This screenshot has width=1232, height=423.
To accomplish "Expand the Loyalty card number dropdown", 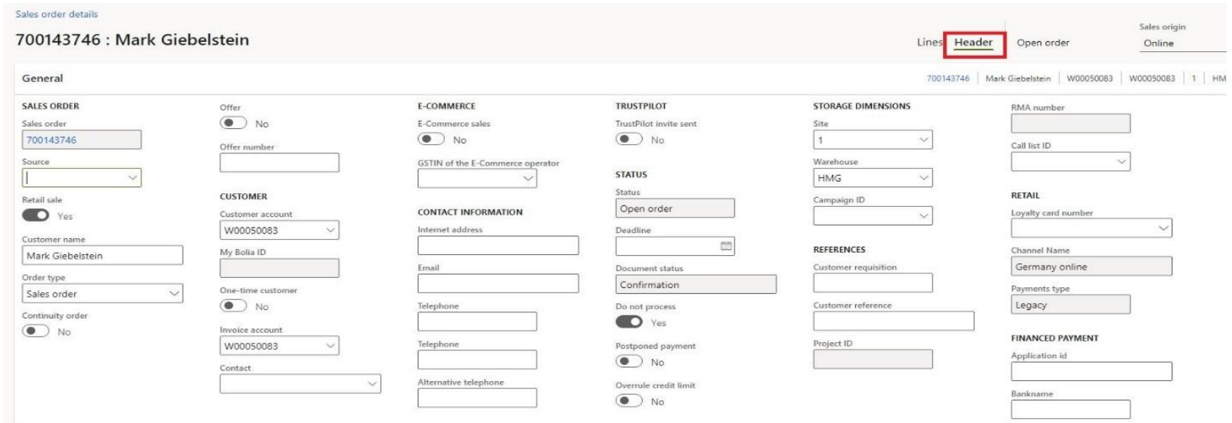I will (1162, 228).
